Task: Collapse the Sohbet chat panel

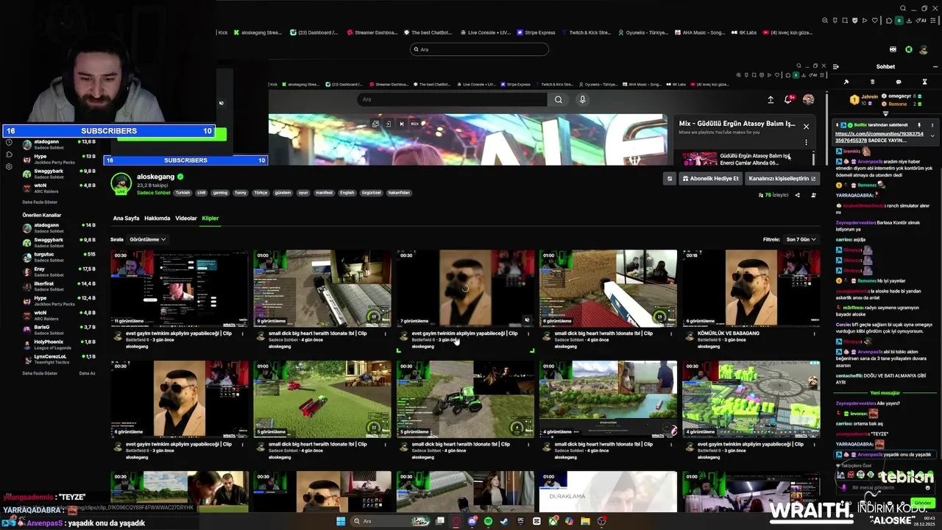Action: pos(836,66)
